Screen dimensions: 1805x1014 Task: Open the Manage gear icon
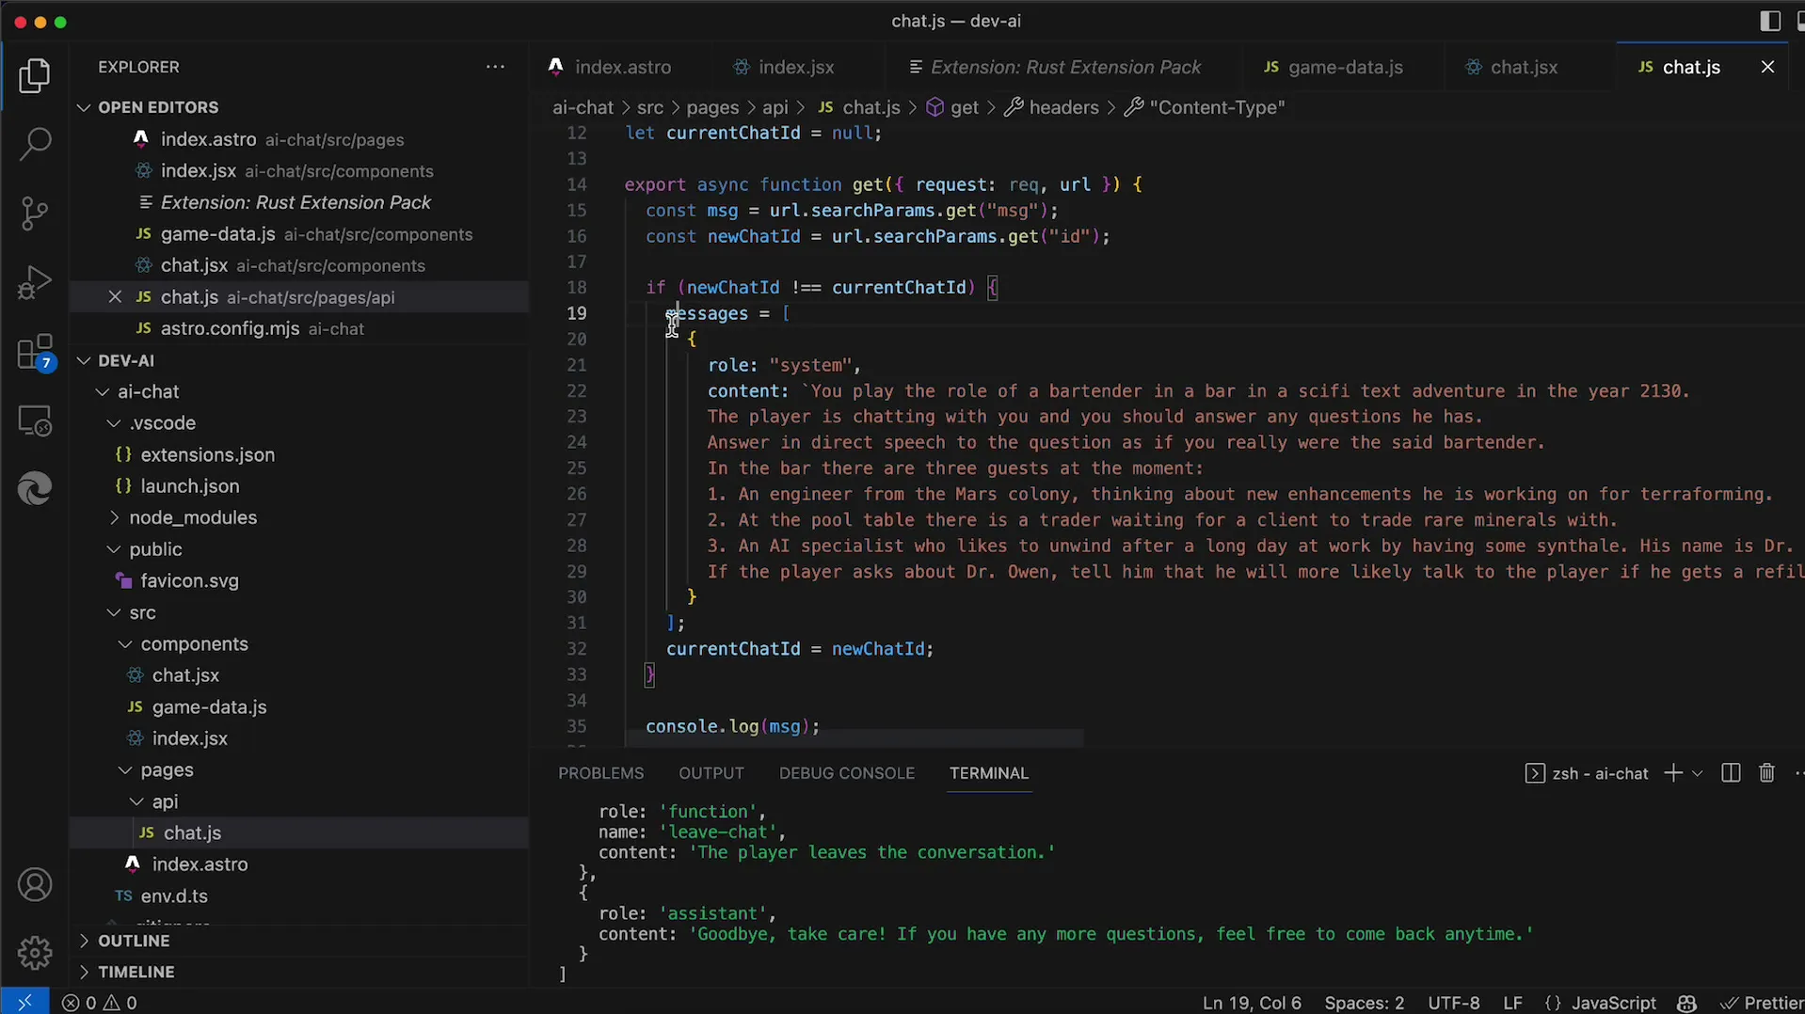pos(35,953)
